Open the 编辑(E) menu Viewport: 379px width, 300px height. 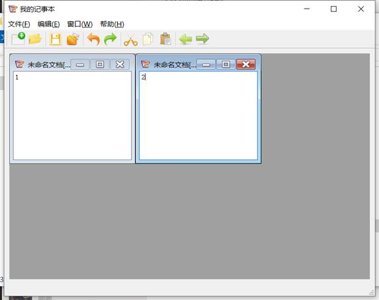48,24
